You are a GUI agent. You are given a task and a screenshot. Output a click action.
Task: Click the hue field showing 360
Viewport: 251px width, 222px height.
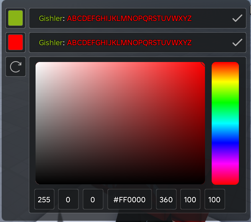coord(166,199)
